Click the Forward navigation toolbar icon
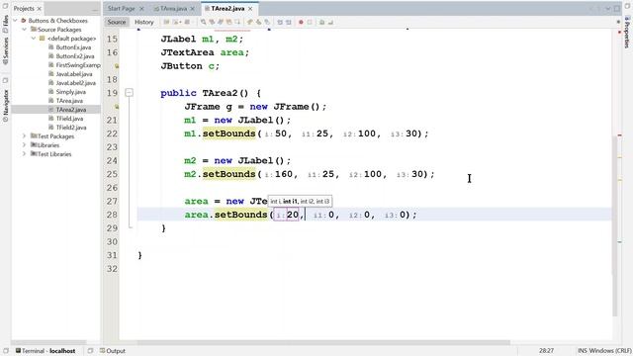Viewport: 633px width, 356px height. pos(187,22)
